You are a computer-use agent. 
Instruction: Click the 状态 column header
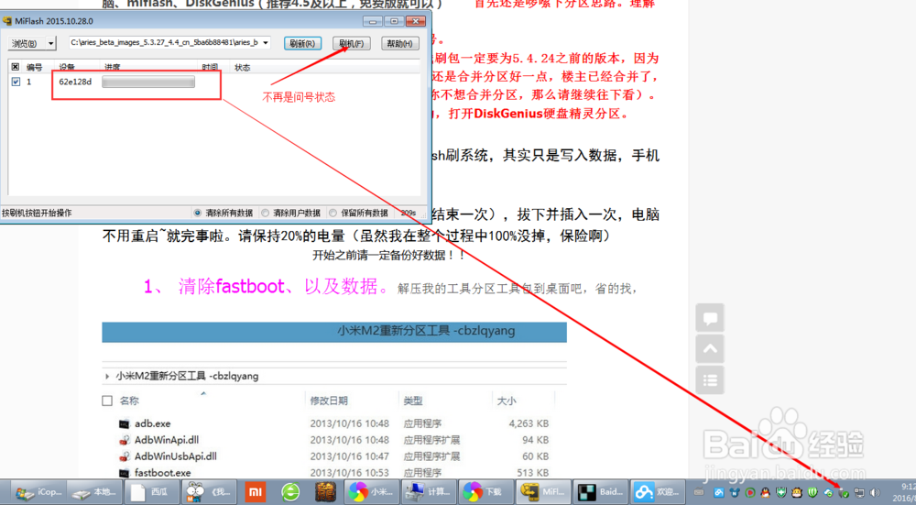(243, 67)
